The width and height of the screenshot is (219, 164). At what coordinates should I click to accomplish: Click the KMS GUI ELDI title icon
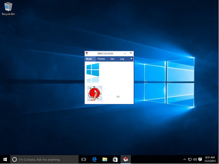click(87, 53)
